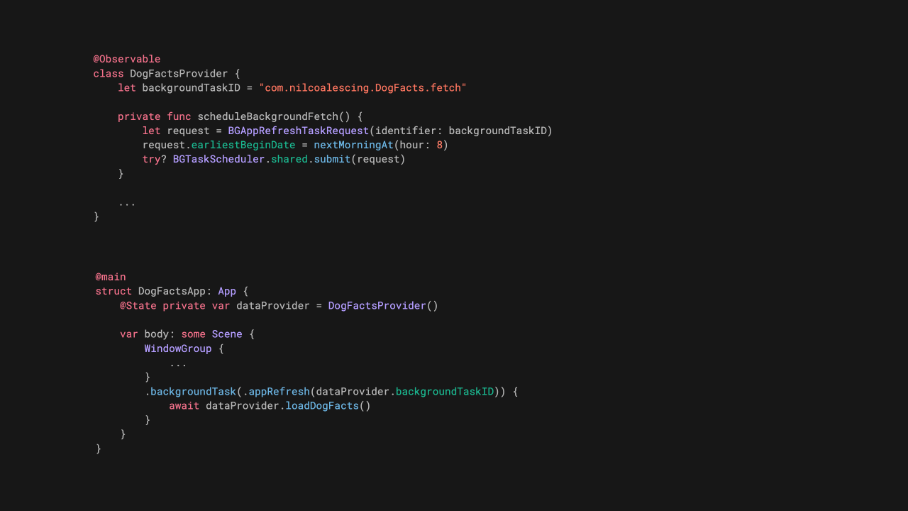
Task: Click the class keyword
Action: coord(109,74)
